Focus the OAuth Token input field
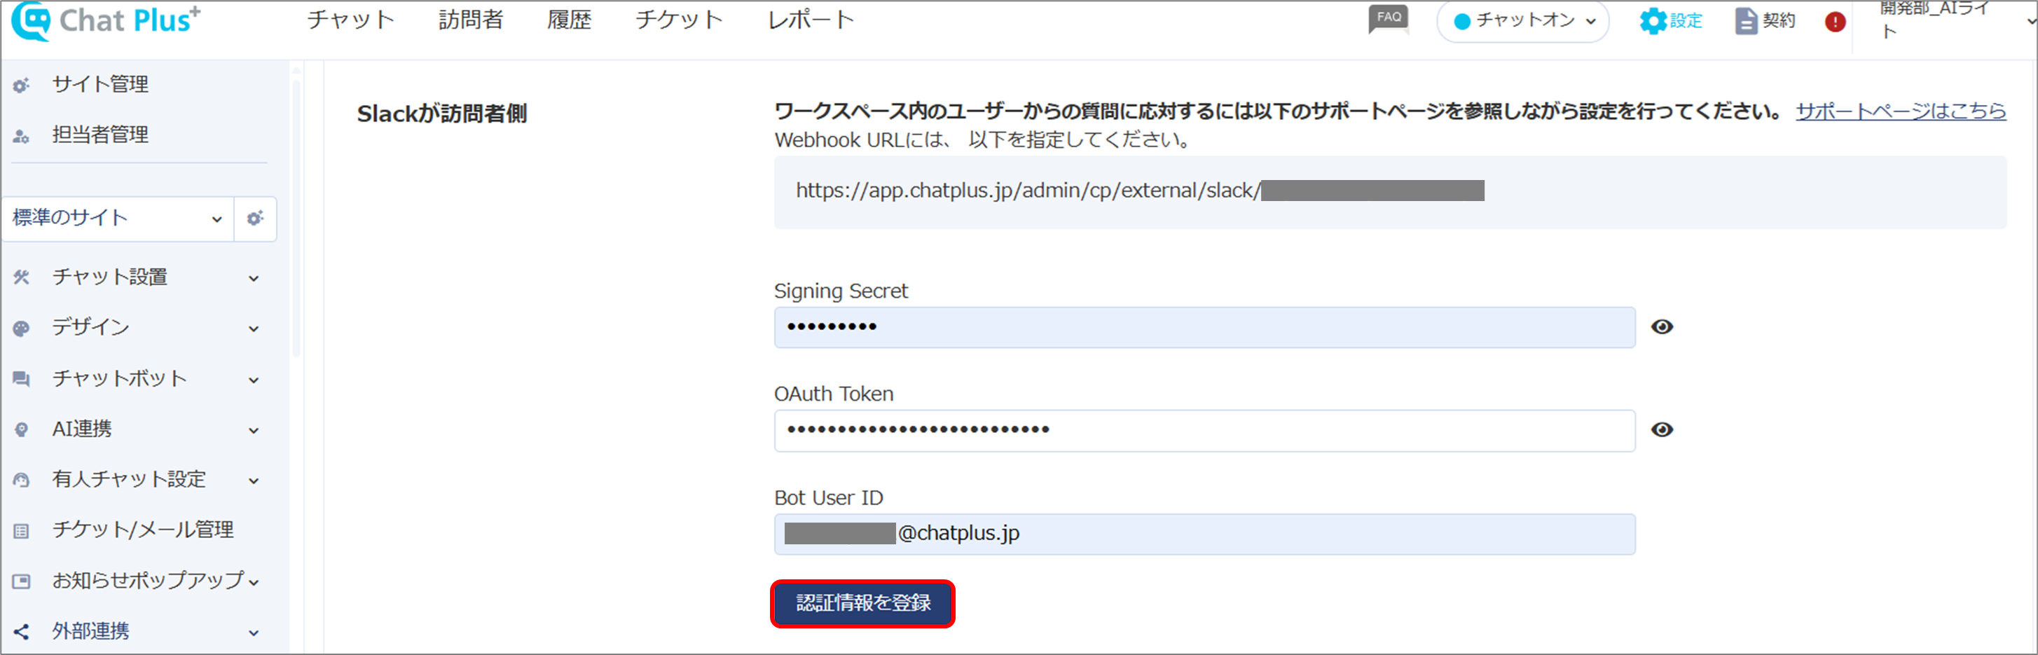This screenshot has width=2038, height=655. [x=1204, y=431]
